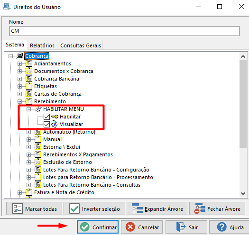The width and height of the screenshot is (249, 235).
Task: Open the Relatórios tab
Action: 42,45
